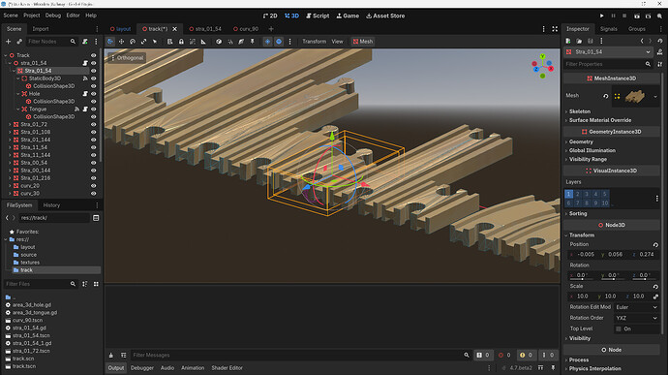Viewport: 668px width, 375px height.
Task: Choose the Rotate Mode tool
Action: coord(133,42)
